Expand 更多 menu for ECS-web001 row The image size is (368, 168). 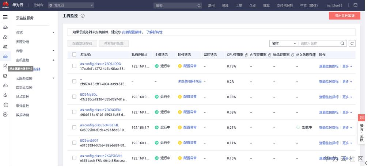pos(347,143)
